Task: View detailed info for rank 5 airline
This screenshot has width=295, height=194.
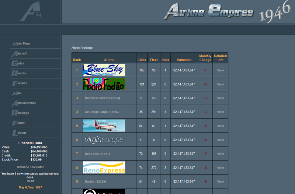Action: point(220,126)
